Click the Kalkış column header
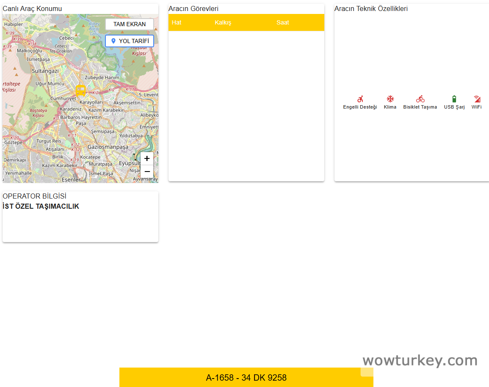The width and height of the screenshot is (489, 387). (223, 22)
